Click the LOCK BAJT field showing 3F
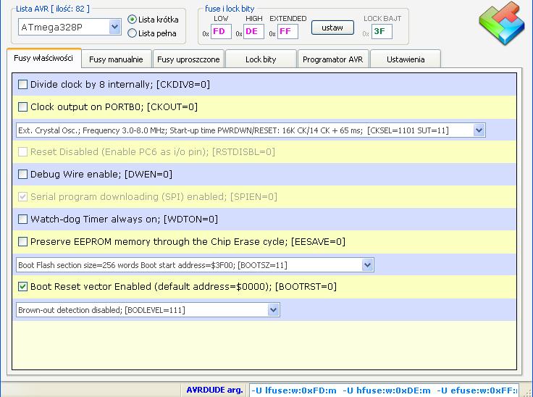Image resolution: width=533 pixels, height=397 pixels. tap(382, 32)
